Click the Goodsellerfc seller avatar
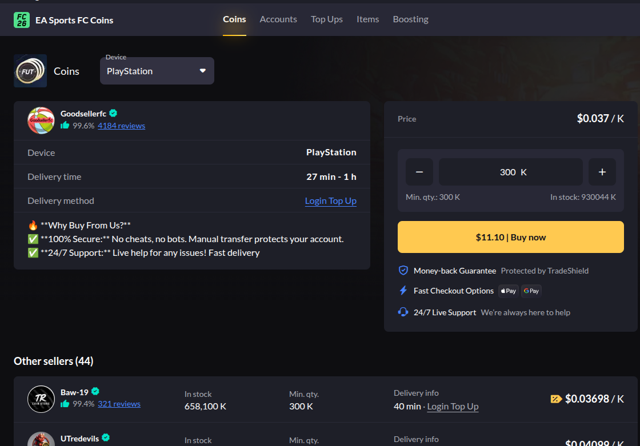640x446 pixels. click(x=40, y=120)
